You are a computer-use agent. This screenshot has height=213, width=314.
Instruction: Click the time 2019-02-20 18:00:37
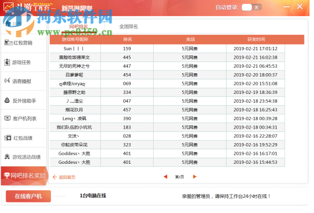coord(255,75)
